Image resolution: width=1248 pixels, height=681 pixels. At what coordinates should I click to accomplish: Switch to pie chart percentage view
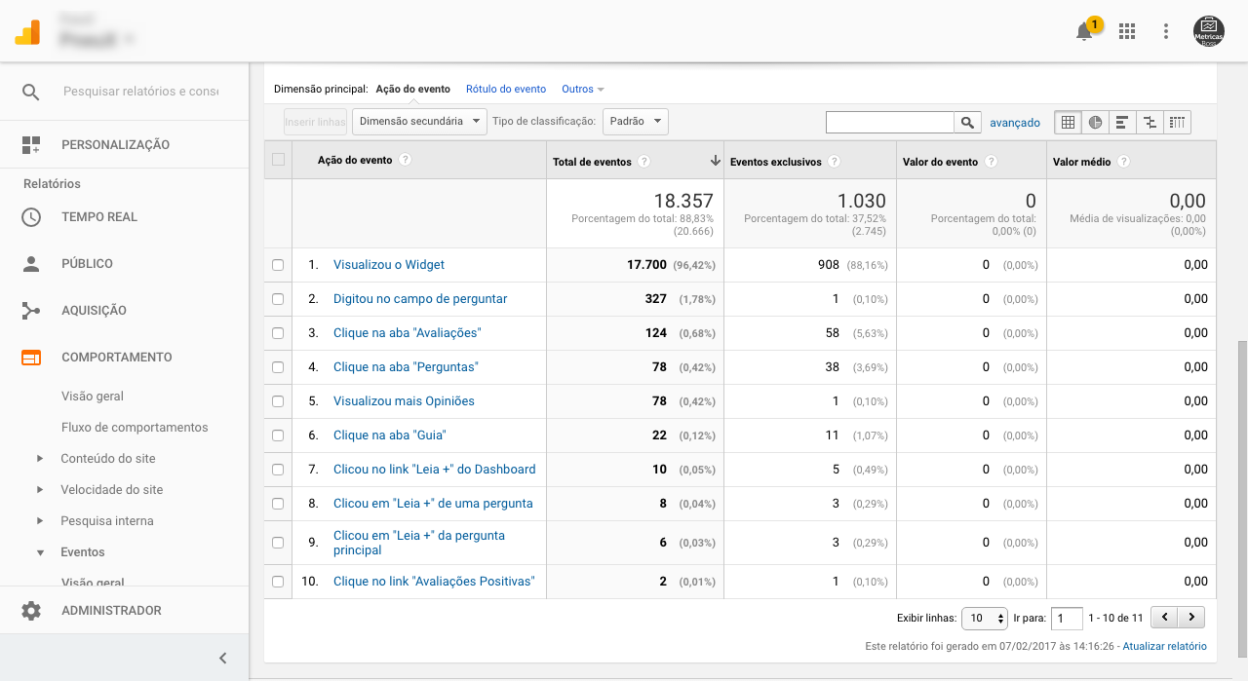1095,123
